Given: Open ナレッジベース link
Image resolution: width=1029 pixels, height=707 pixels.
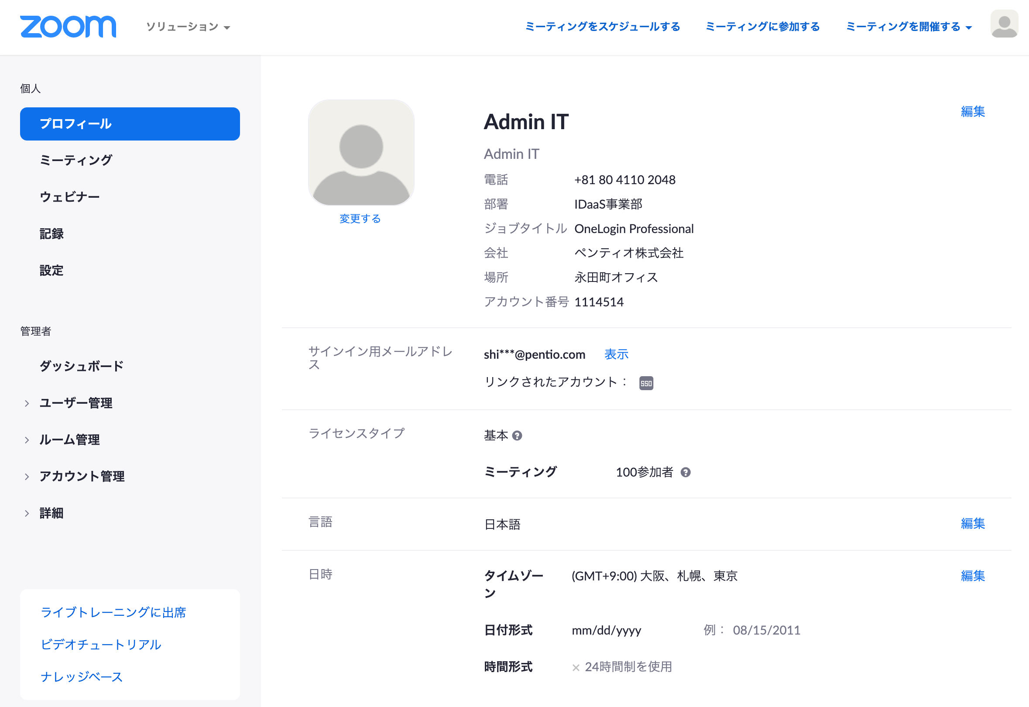Looking at the screenshot, I should (x=82, y=677).
